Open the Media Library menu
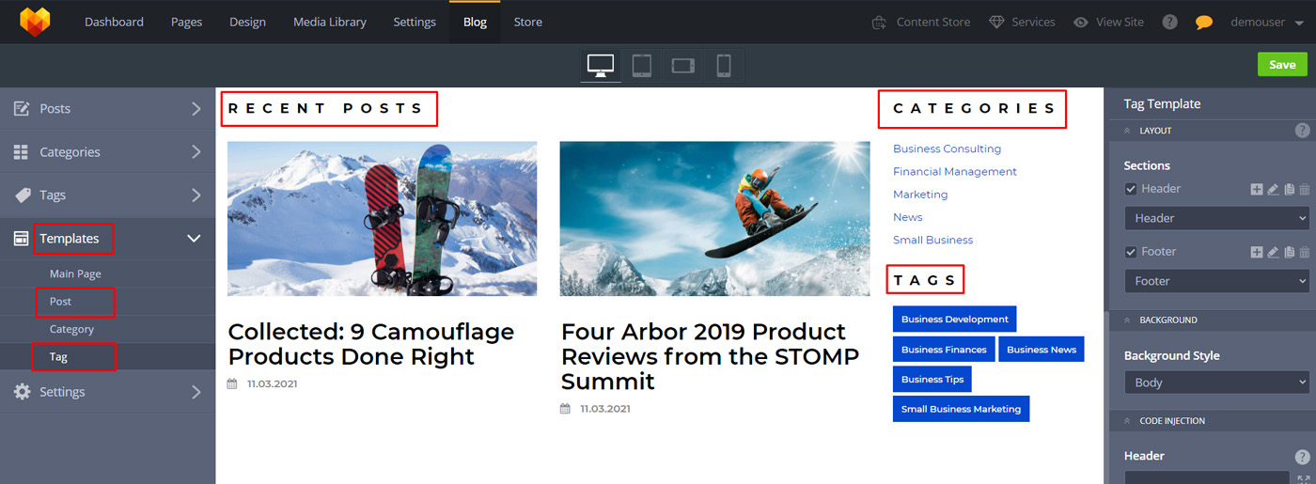The image size is (1316, 484). [329, 22]
